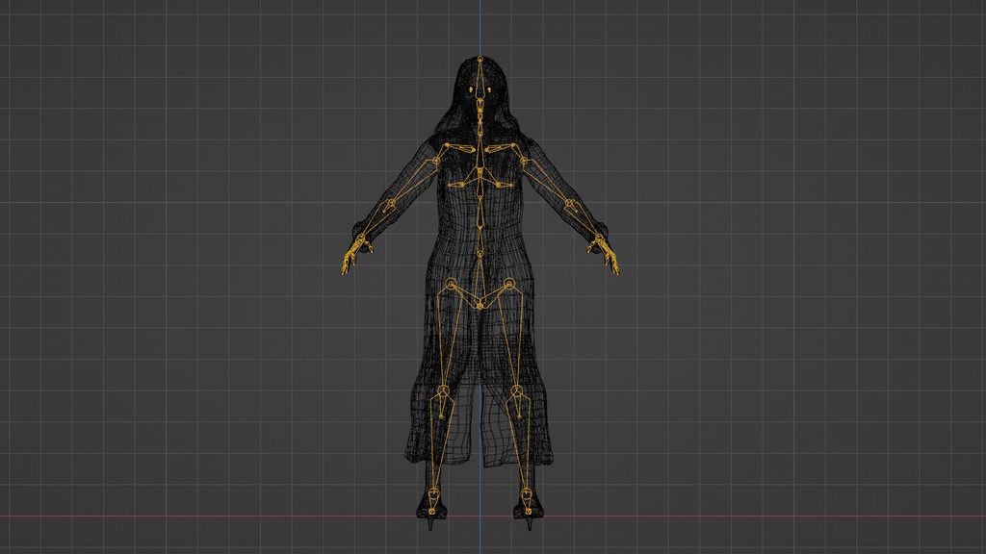The width and height of the screenshot is (986, 554).
Task: Select the finger bones of the viewer's-right hand
Action: [x=610, y=259]
